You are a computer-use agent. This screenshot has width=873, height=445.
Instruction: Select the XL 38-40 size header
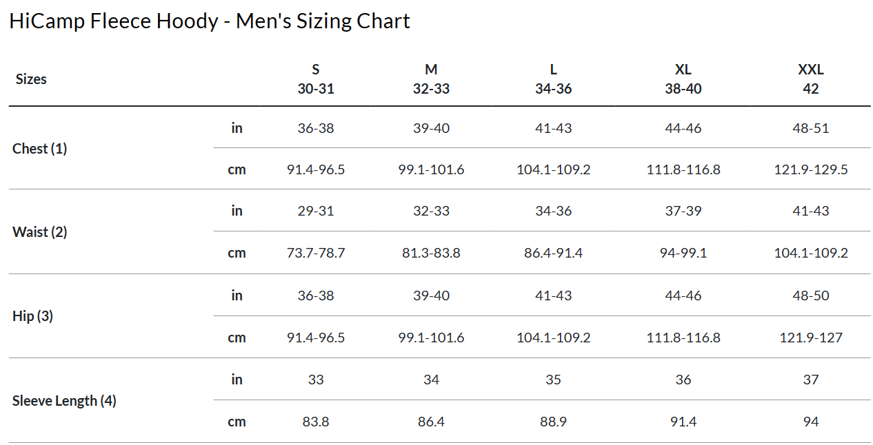point(683,79)
